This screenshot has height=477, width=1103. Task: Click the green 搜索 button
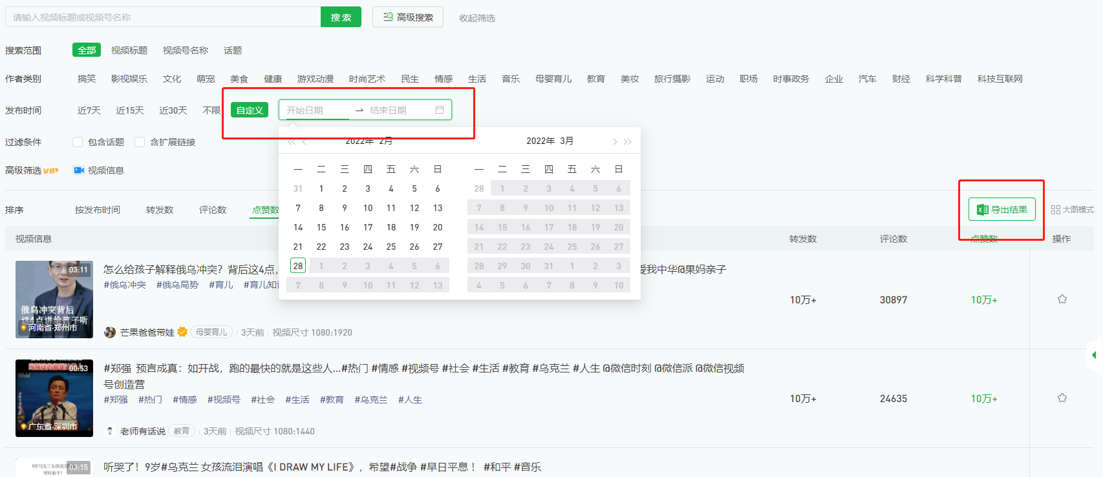pos(341,17)
